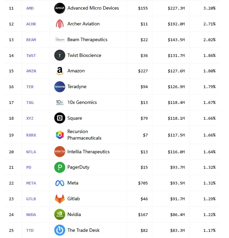Viewport: 229px width, 238px height.
Task: Select The Trade Desk logo icon
Action: 59,230
